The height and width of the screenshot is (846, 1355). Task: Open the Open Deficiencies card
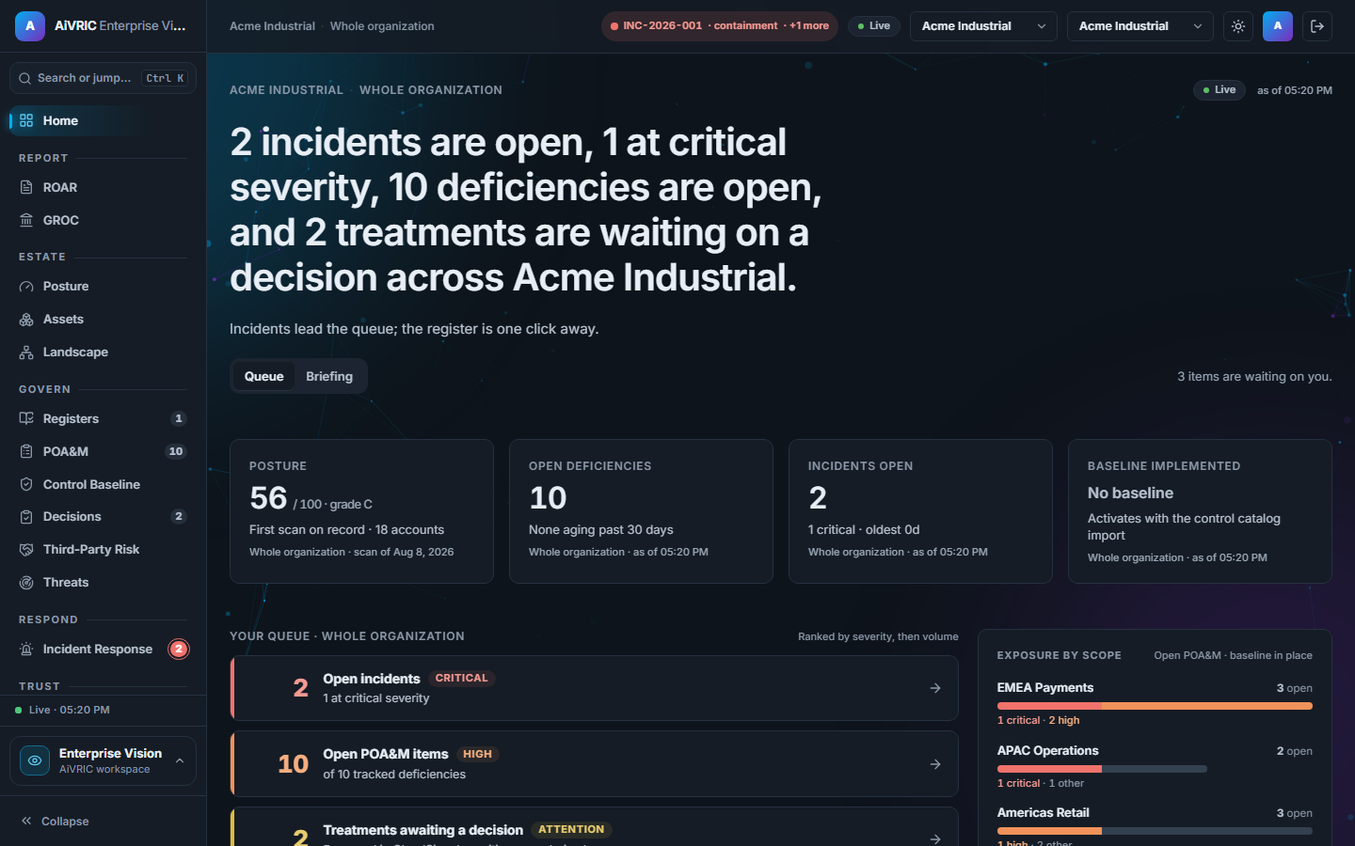point(641,511)
